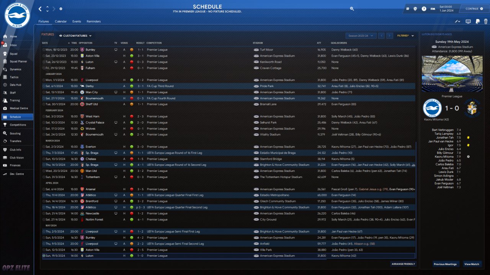Click the up/down screen stepper arrows
This screenshot has width=490, height=275.
(x=47, y=9)
